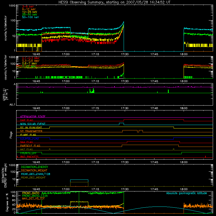The image size is (216, 216).
Task: Click the SC_TRANSMITTER flag label
Action: pyautogui.click(x=31, y=131)
